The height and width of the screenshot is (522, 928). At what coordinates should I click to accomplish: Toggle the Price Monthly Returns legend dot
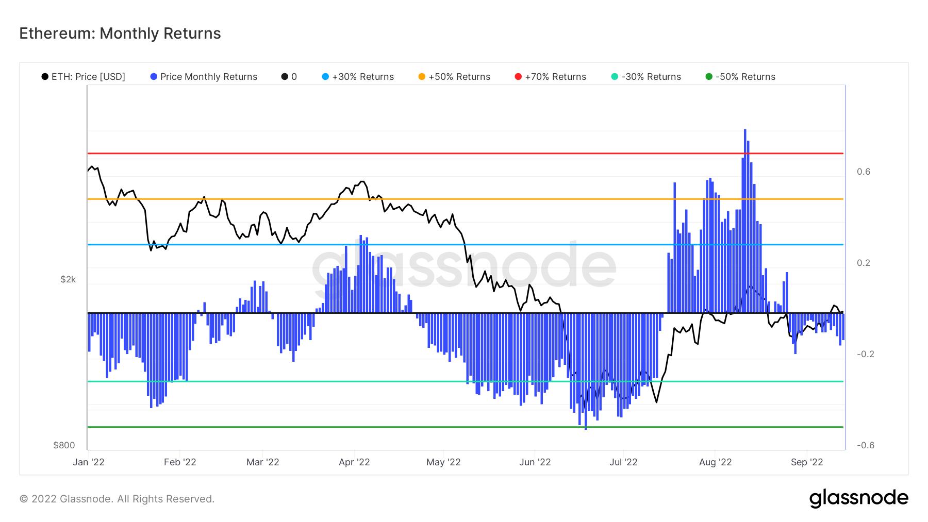tap(154, 77)
